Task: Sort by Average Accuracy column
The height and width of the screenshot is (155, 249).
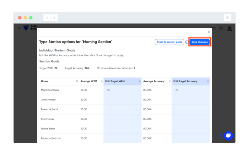Action: pos(169,81)
